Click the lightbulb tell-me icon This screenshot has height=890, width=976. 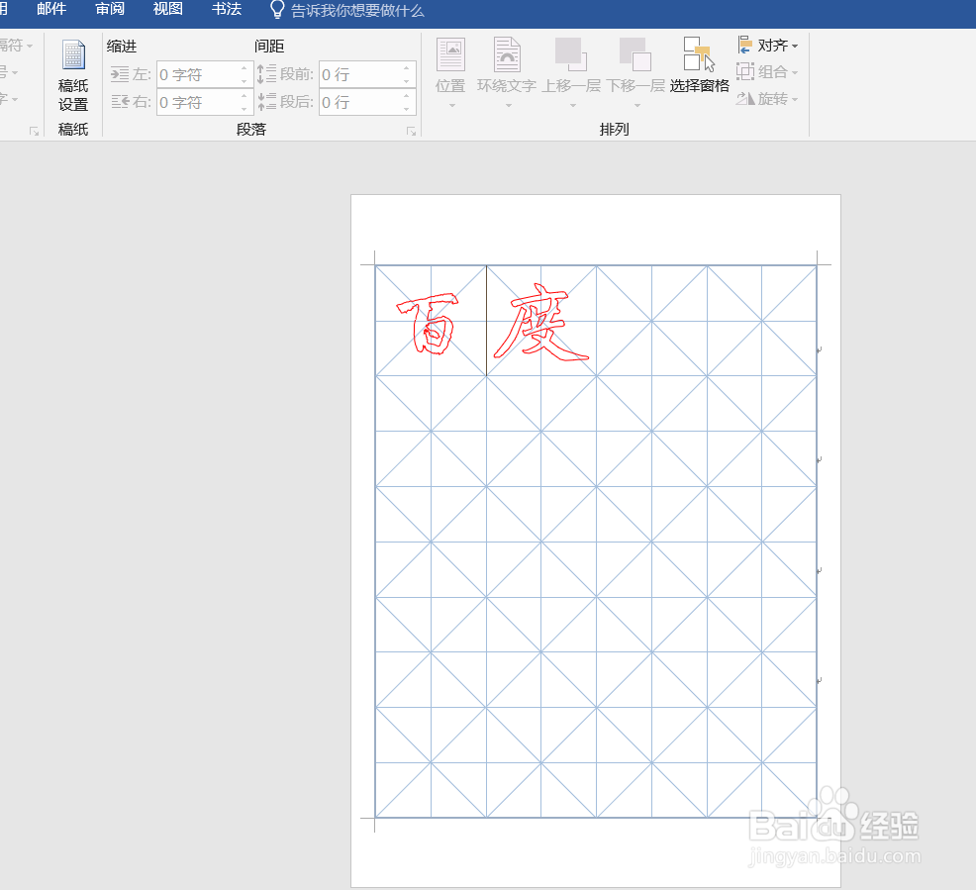(x=277, y=9)
